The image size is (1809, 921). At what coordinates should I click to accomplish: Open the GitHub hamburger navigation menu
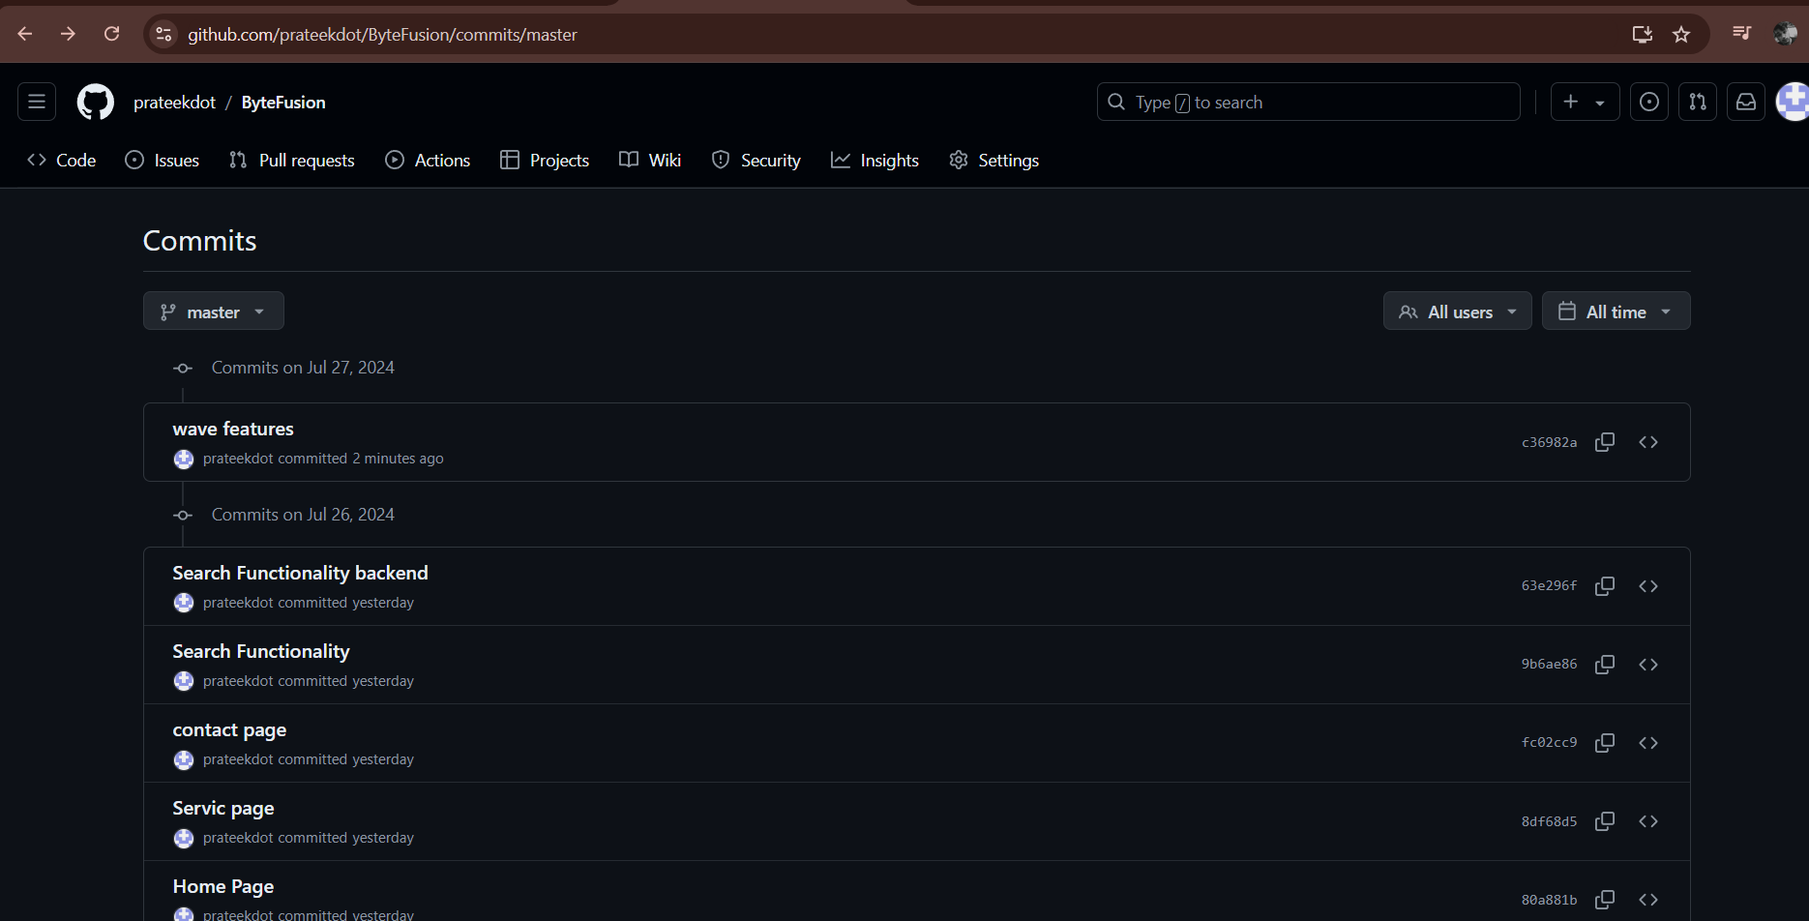[37, 102]
